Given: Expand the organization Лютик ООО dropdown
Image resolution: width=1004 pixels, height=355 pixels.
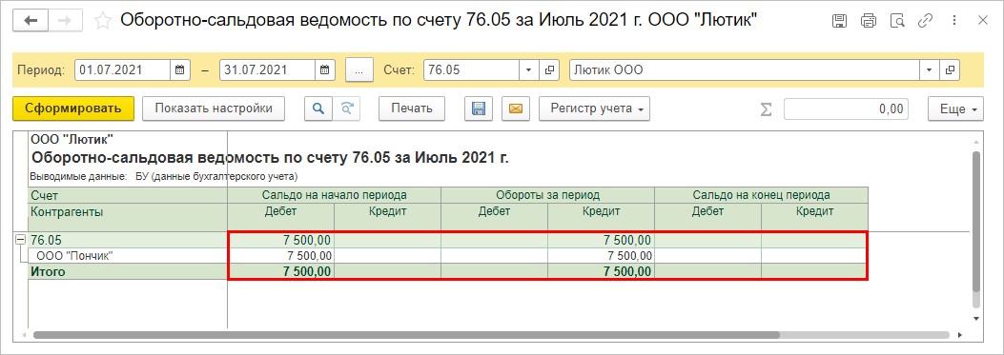Looking at the screenshot, I should [x=929, y=70].
